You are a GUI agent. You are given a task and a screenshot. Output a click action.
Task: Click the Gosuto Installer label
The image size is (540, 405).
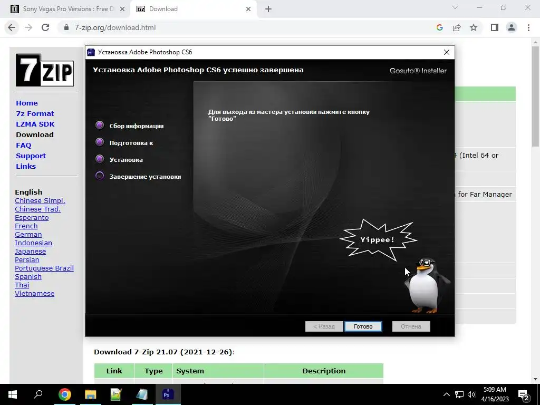pos(418,71)
